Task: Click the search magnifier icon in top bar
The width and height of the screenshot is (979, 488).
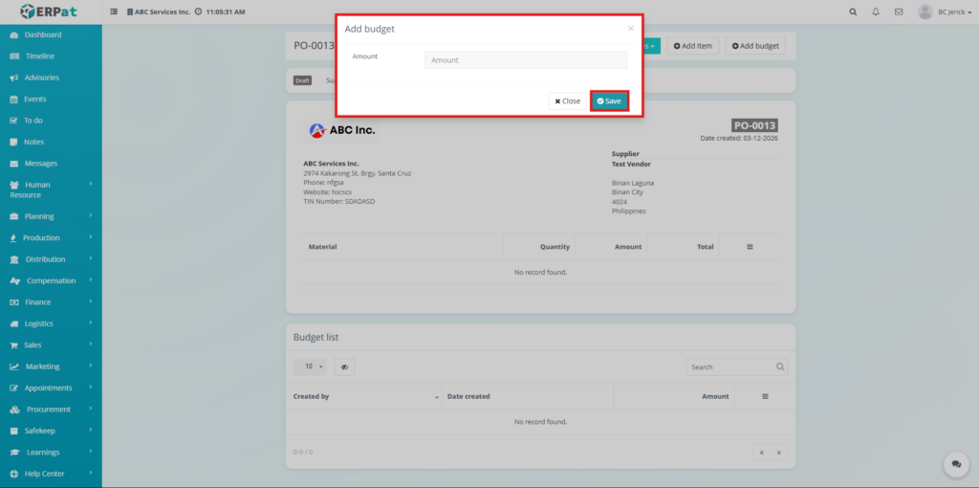Action: [x=853, y=11]
